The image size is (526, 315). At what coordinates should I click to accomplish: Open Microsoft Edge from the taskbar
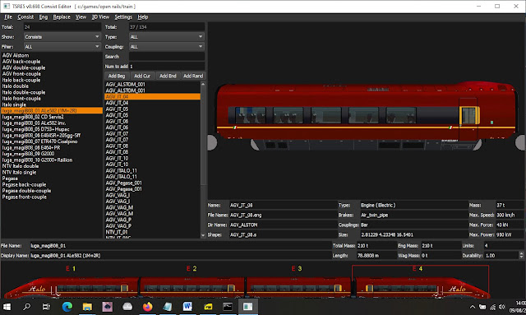pos(67,306)
